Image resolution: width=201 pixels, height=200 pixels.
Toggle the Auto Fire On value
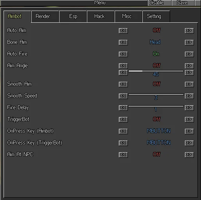(156, 54)
